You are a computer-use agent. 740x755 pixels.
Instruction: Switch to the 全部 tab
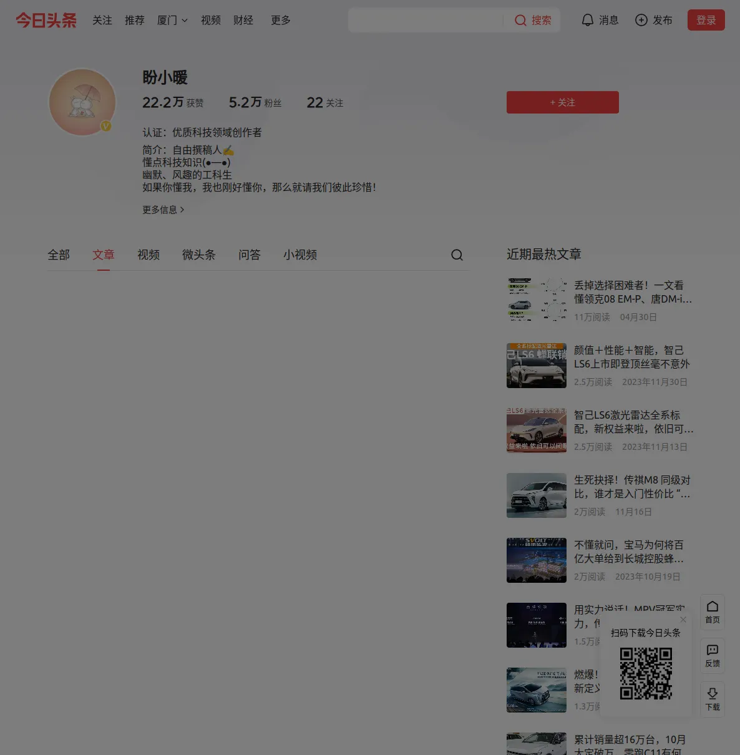tap(59, 255)
